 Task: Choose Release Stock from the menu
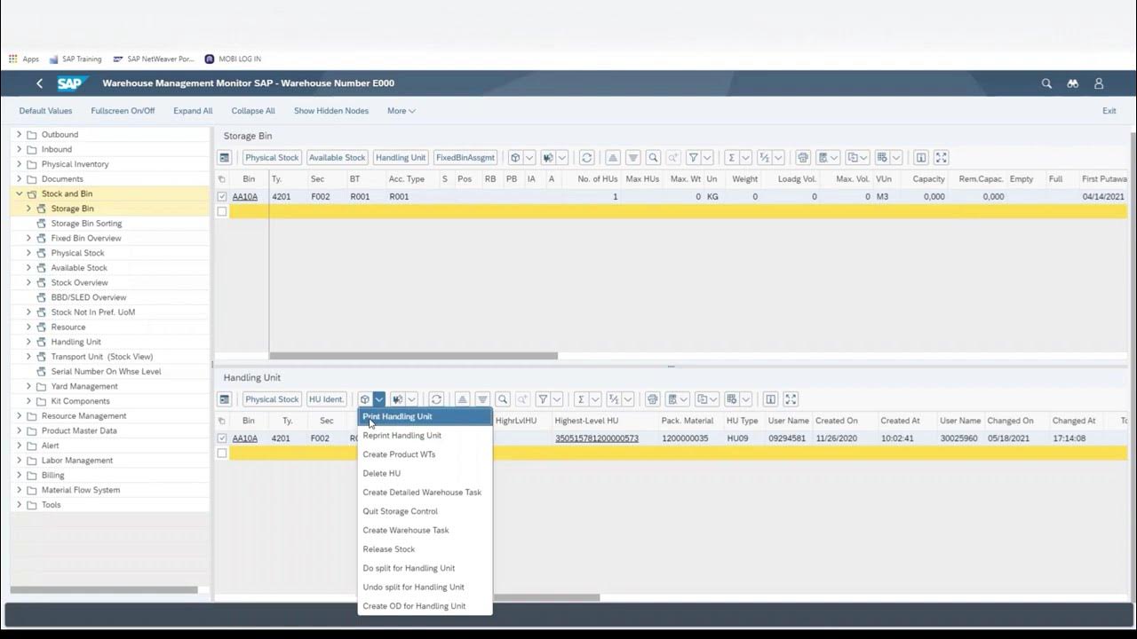pyautogui.click(x=424, y=549)
